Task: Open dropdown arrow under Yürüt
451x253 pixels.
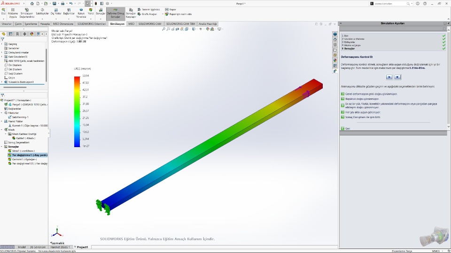Action: [x=91, y=19]
